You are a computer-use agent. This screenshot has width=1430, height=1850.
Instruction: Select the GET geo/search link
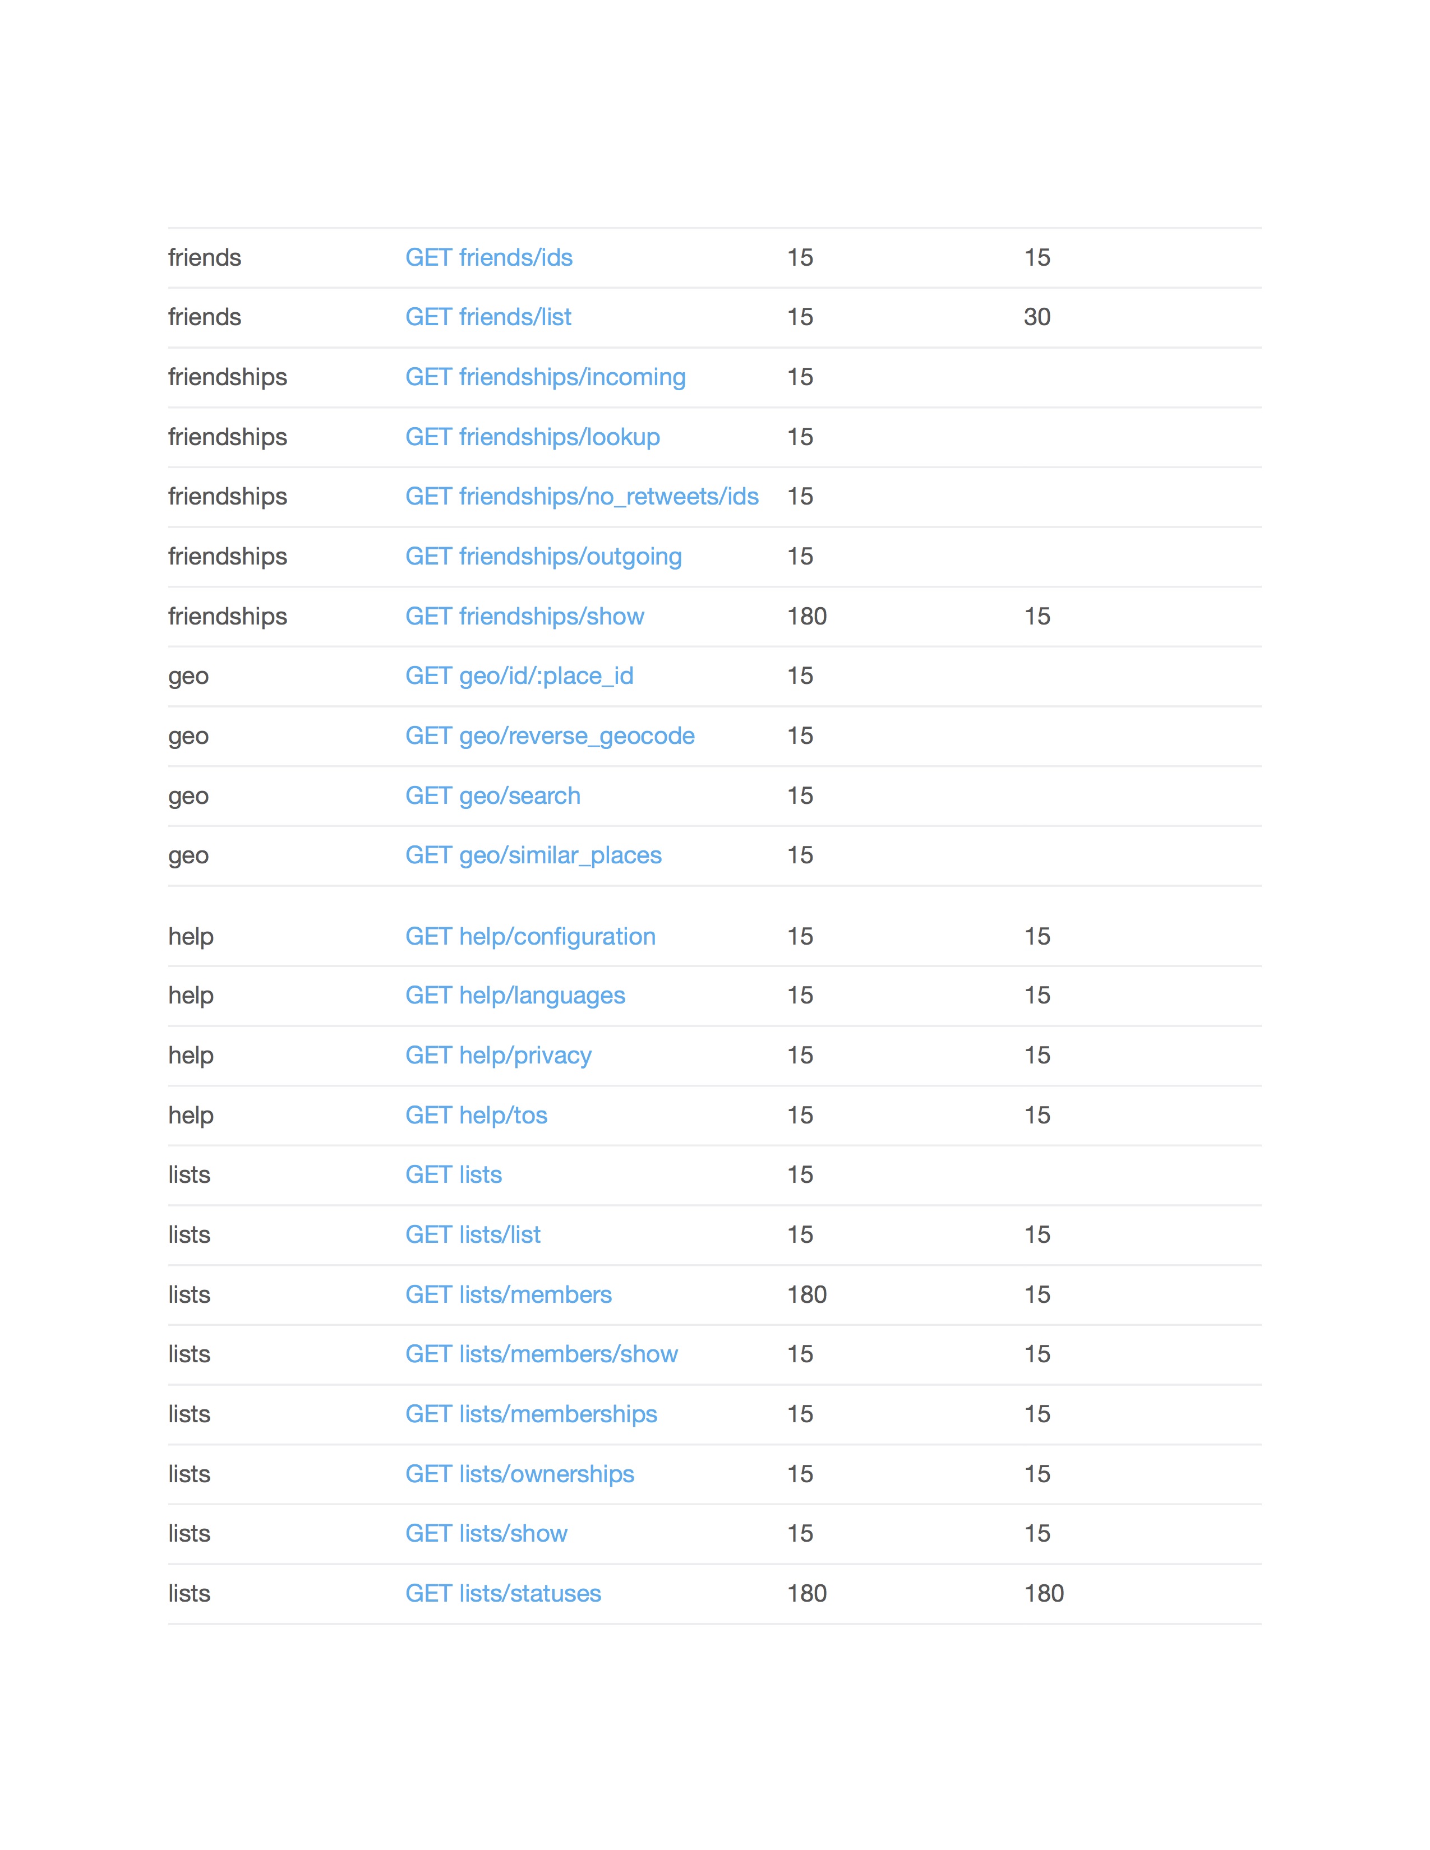(492, 796)
